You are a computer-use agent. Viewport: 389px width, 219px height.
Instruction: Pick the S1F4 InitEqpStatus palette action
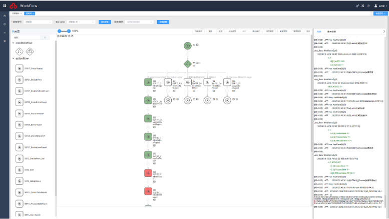pyautogui.click(x=20, y=181)
